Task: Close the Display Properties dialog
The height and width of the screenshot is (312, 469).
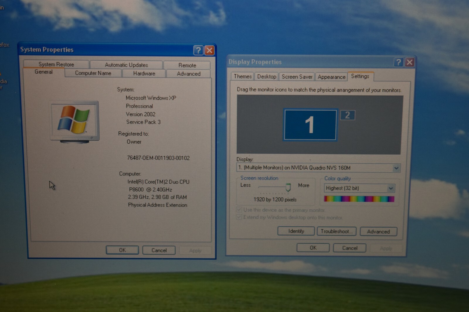Action: click(409, 62)
